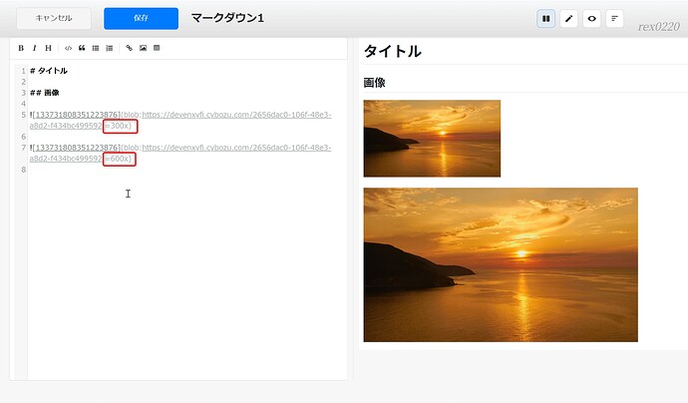This screenshot has width=688, height=403.
Task: Insert a bulleted list
Action: tap(96, 48)
